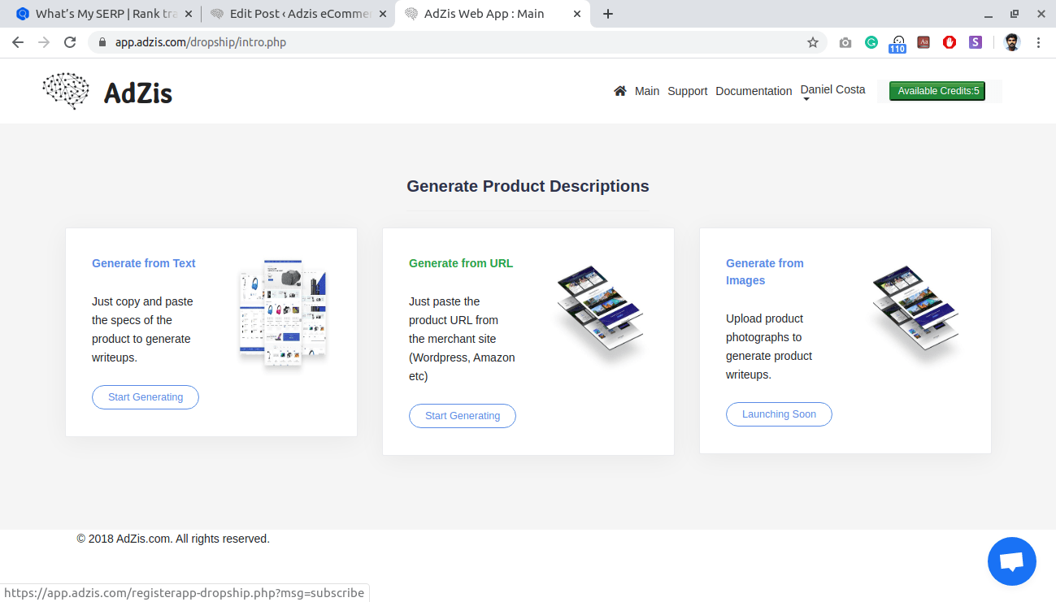
Task: Click the Generate from Text storefront thumbnail
Action: click(x=282, y=314)
